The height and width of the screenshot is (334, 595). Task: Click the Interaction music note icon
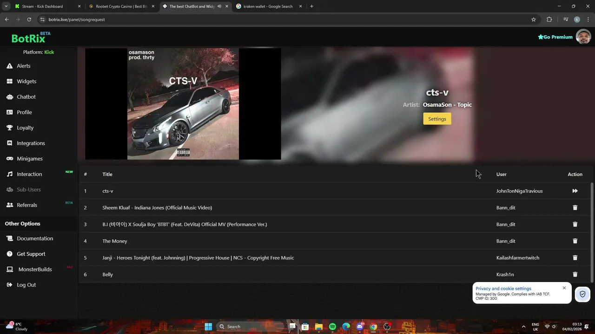[x=9, y=174]
